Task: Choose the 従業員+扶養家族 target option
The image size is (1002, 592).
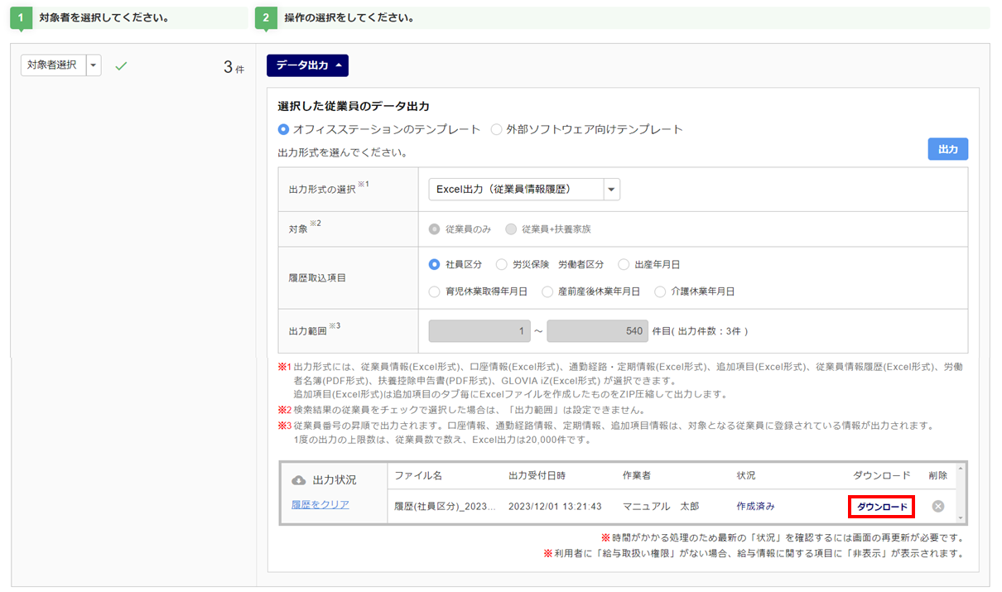Action: 511,229
